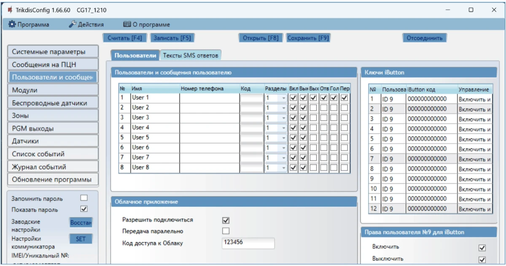The width and height of the screenshot is (506, 266).
Task: Open the Программа menu with gear icon
Action: [x=29, y=25]
